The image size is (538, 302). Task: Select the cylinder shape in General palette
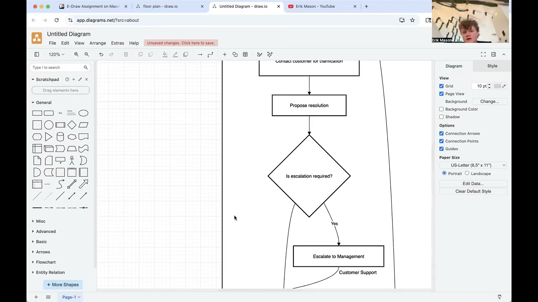pyautogui.click(x=60, y=137)
